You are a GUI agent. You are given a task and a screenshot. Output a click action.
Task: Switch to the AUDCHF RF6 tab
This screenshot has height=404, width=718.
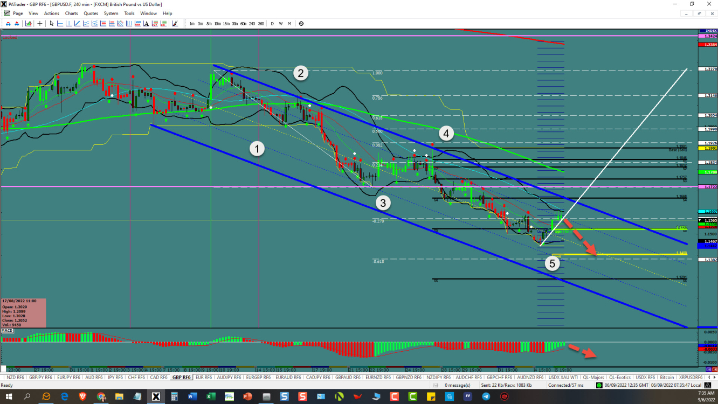point(469,377)
